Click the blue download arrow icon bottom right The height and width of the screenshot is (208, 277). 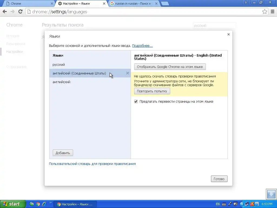pos(271,194)
